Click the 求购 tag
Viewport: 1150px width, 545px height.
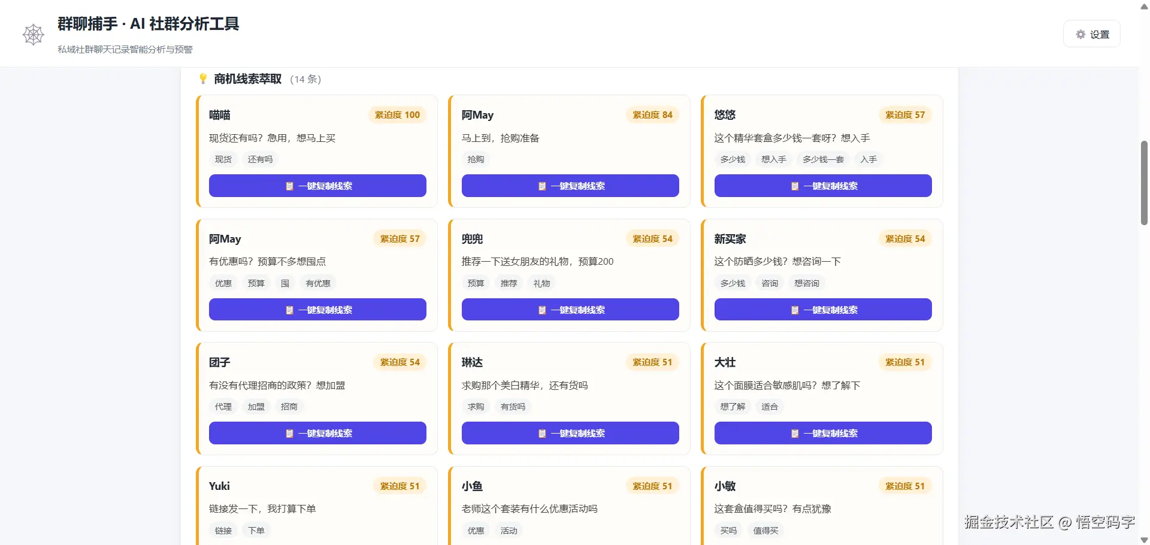point(476,407)
